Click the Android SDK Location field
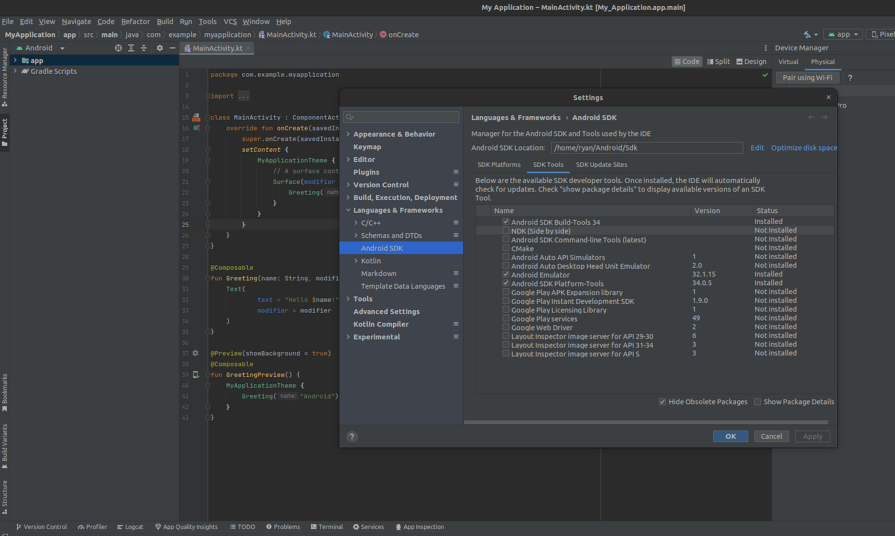This screenshot has height=536, width=895. click(x=647, y=148)
